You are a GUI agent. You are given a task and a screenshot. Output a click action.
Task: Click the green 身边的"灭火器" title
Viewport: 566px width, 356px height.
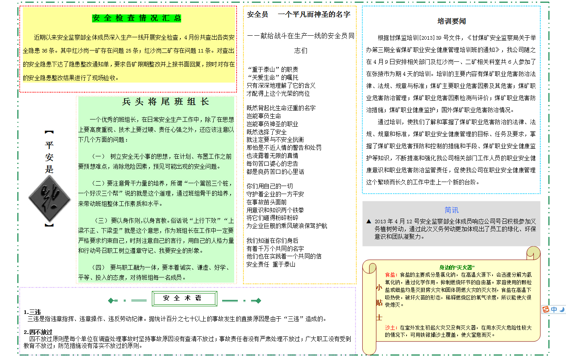pyautogui.click(x=457, y=267)
